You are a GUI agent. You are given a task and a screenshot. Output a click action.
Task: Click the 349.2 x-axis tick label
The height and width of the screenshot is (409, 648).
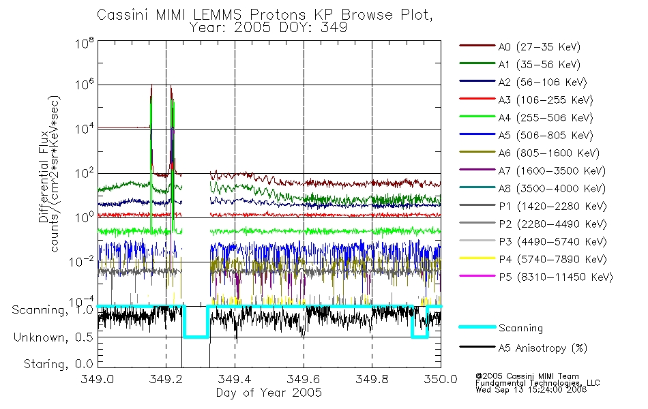tap(166, 379)
